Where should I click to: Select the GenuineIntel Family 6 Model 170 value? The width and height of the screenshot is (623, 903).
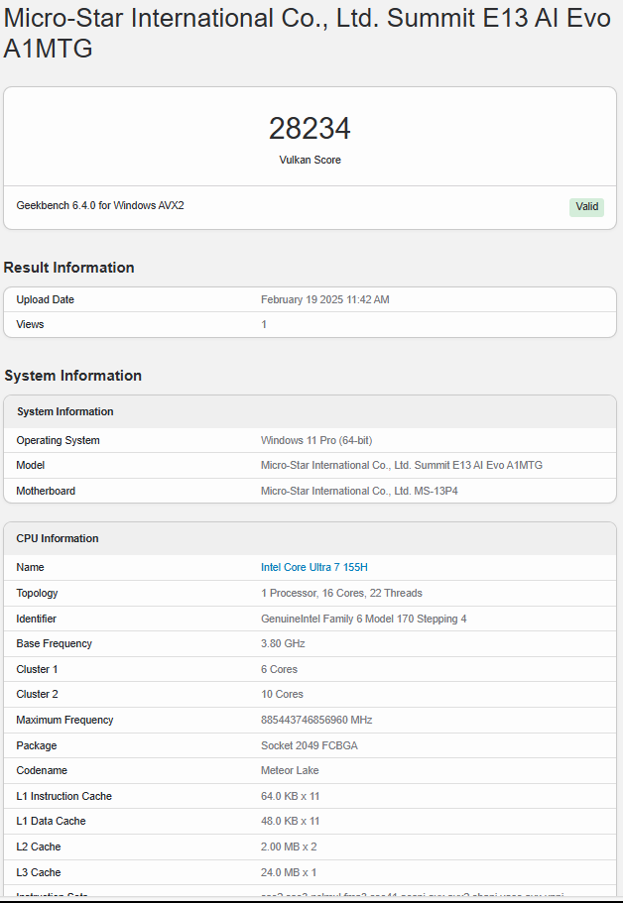(x=364, y=620)
